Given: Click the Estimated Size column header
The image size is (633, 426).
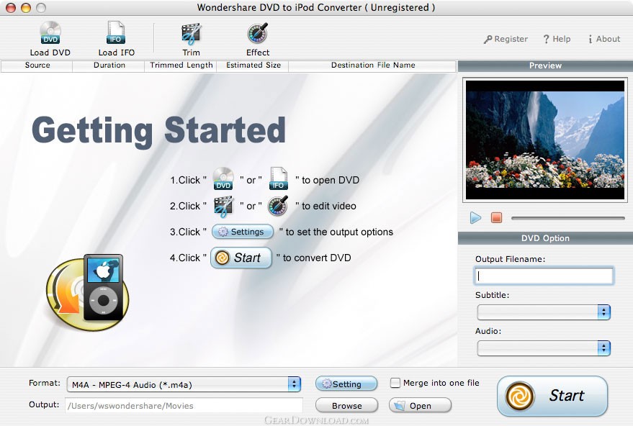Looking at the screenshot, I should tap(253, 65).
